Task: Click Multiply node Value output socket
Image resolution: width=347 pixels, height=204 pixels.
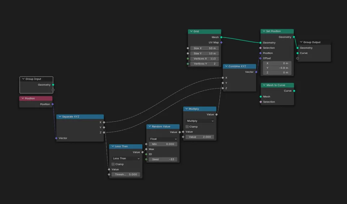Action: (217, 115)
